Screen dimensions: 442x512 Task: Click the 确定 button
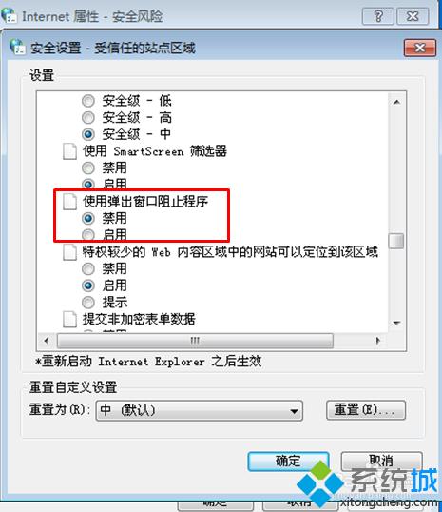[x=288, y=461]
